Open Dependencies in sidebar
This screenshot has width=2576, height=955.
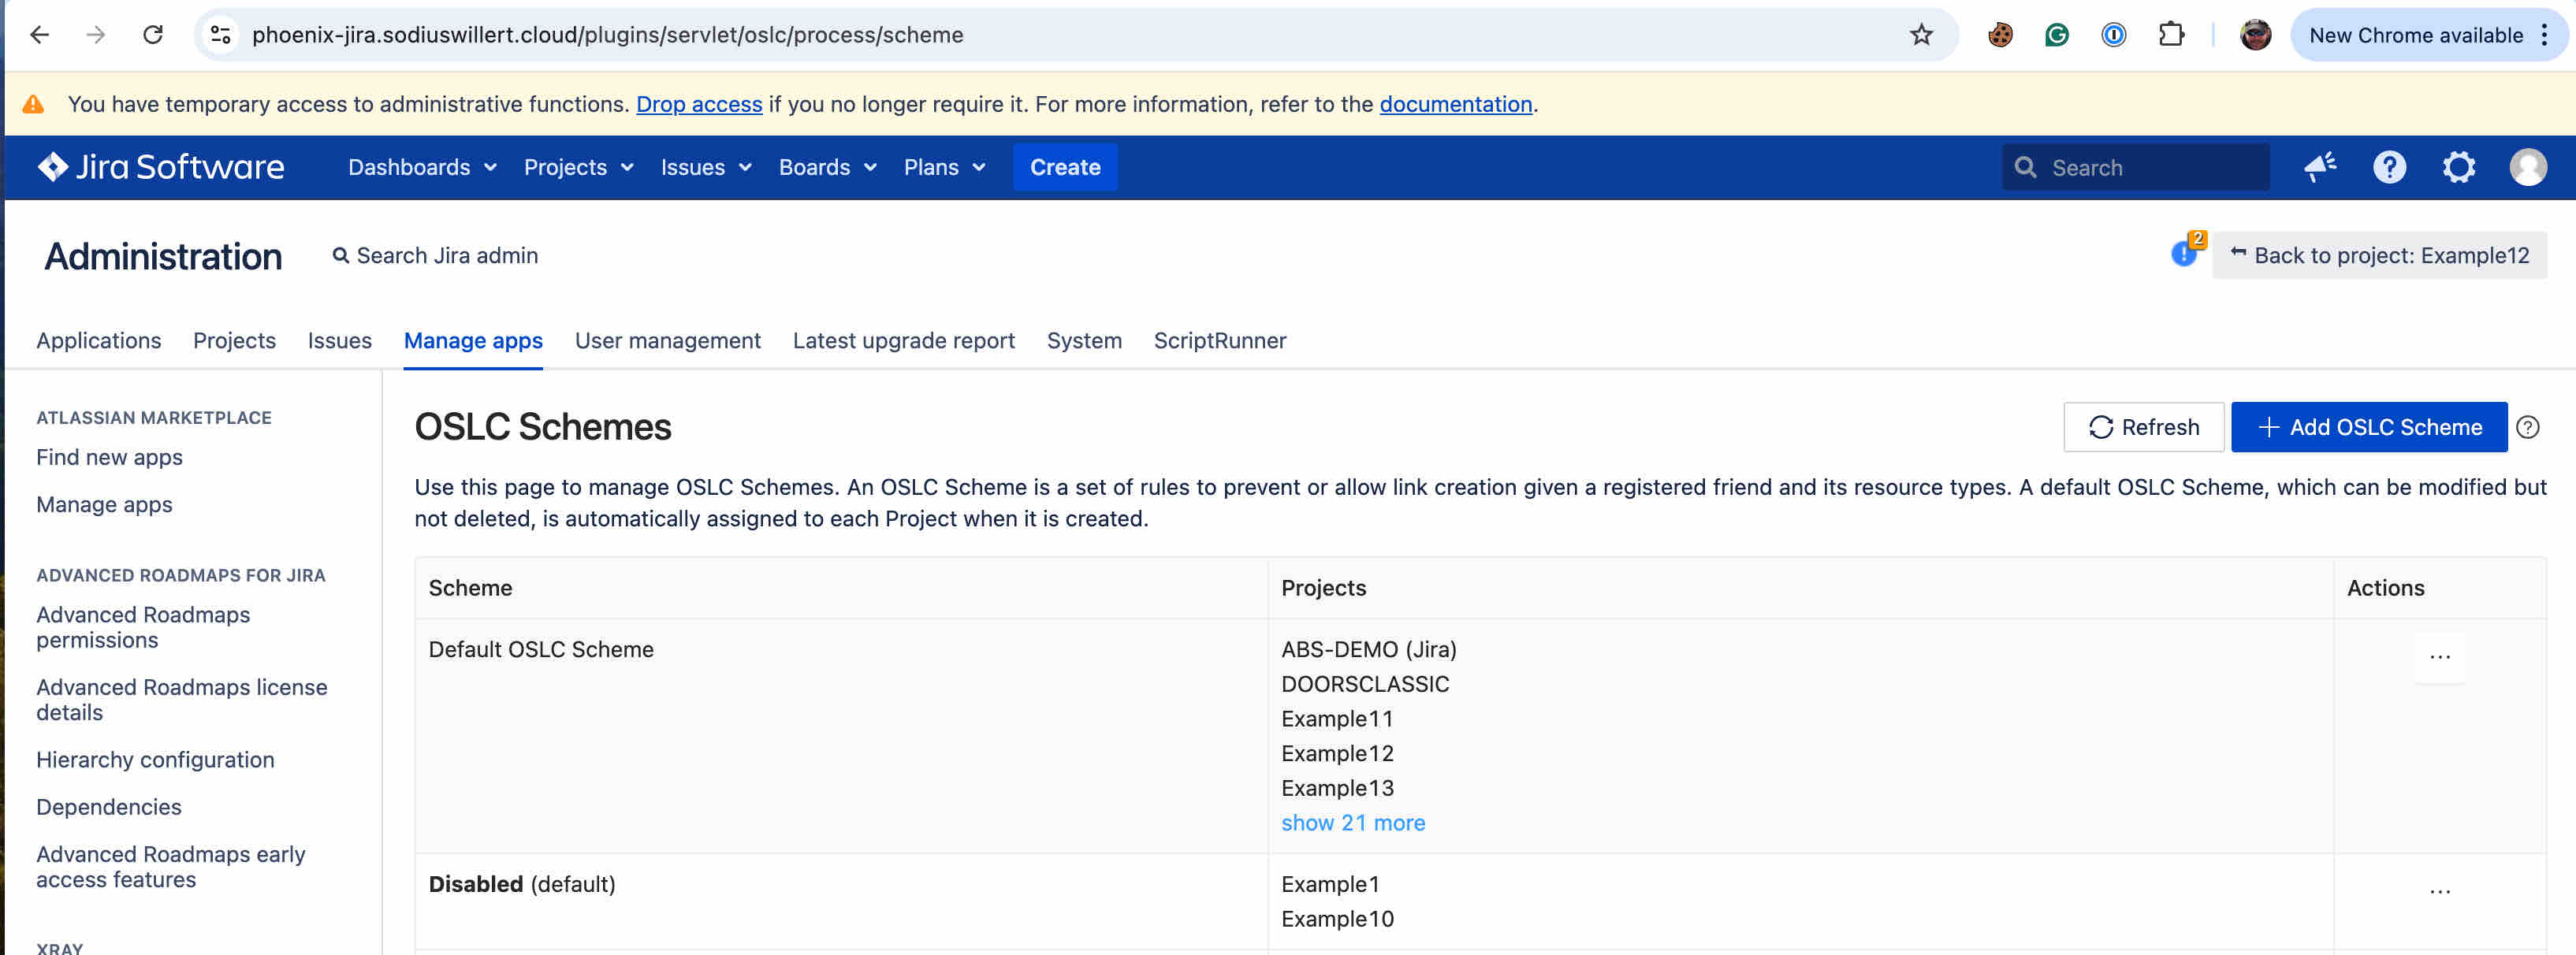[109, 806]
